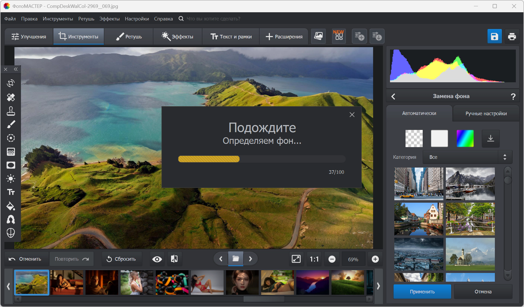The width and height of the screenshot is (524, 307).
Task: Select the healing bandage tool
Action: [11, 97]
